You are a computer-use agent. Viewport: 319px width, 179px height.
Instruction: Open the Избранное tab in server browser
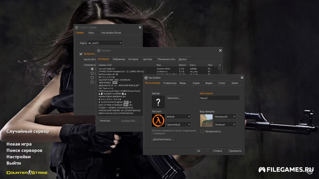119,59
